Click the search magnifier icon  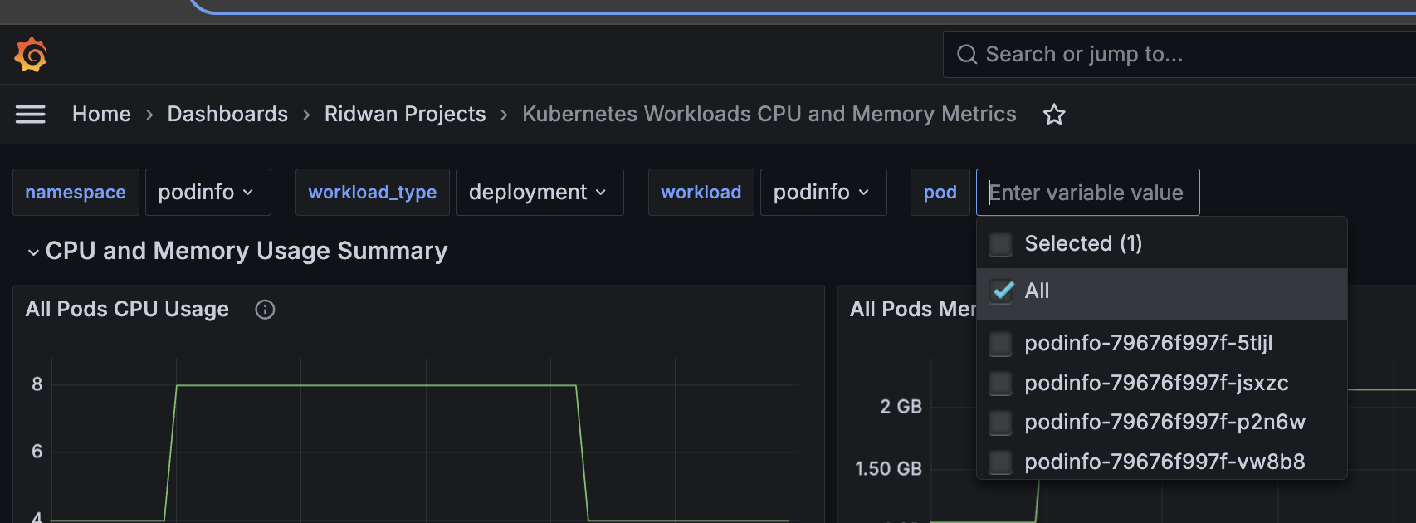[967, 55]
